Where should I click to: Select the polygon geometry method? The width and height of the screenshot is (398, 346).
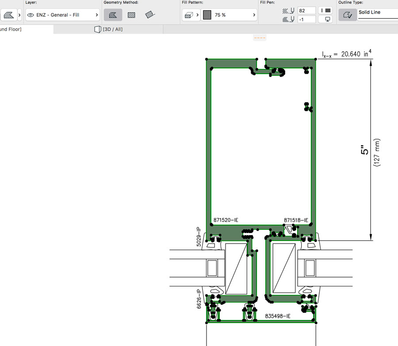click(113, 14)
